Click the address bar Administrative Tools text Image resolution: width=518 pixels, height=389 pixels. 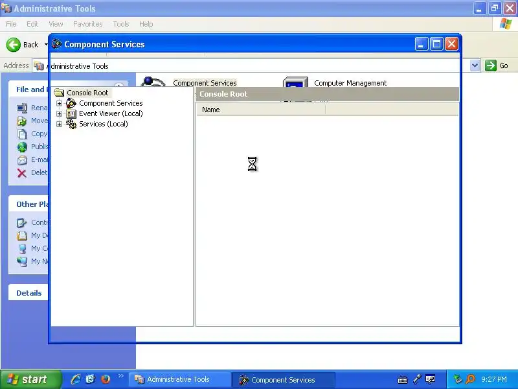pyautogui.click(x=79, y=66)
